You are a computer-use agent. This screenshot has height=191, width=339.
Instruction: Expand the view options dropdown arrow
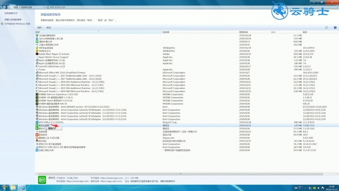click(x=330, y=28)
